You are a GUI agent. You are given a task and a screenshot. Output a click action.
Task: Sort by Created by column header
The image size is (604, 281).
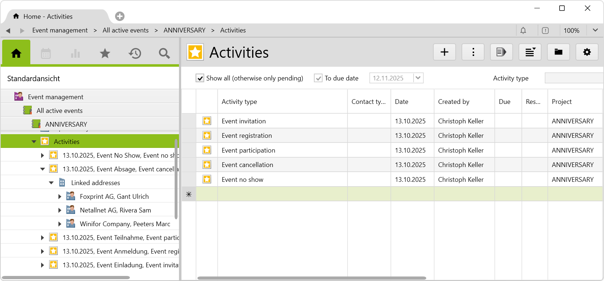point(454,102)
